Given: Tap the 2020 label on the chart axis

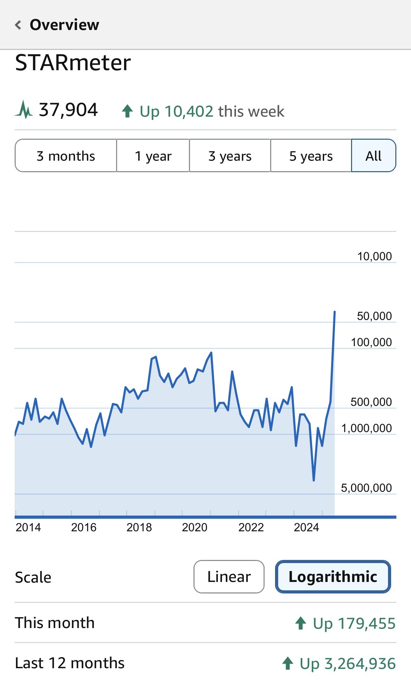Looking at the screenshot, I should [x=195, y=527].
